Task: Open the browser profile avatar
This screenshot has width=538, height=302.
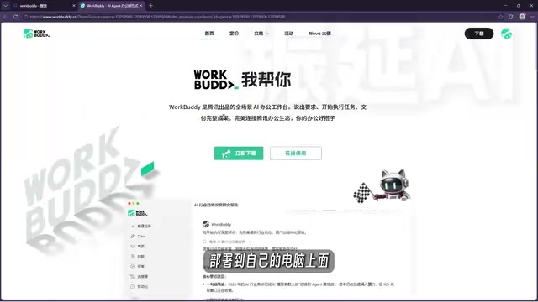Action: [522, 17]
